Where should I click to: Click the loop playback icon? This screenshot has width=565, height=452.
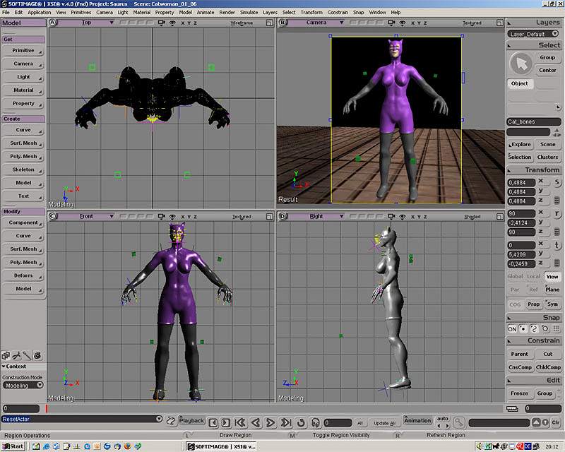[x=302, y=422]
